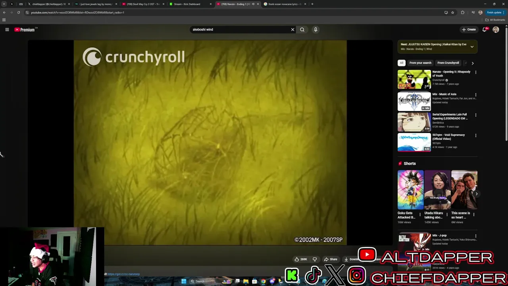Image resolution: width=508 pixels, height=286 pixels.
Task: Switch to the Devil May Cry 3 OST tab
Action: 143,4
